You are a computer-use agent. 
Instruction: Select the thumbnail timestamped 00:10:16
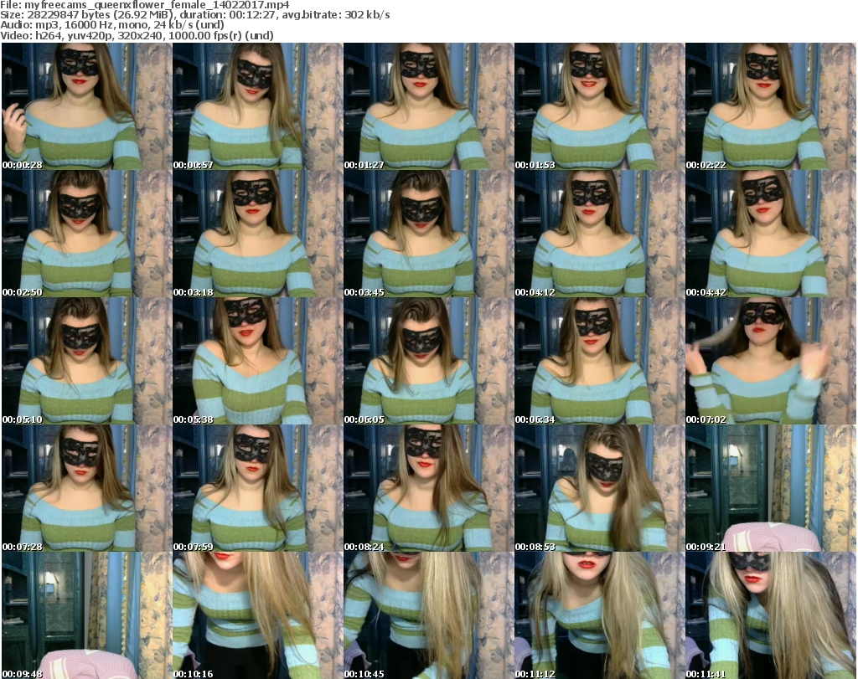(258, 615)
